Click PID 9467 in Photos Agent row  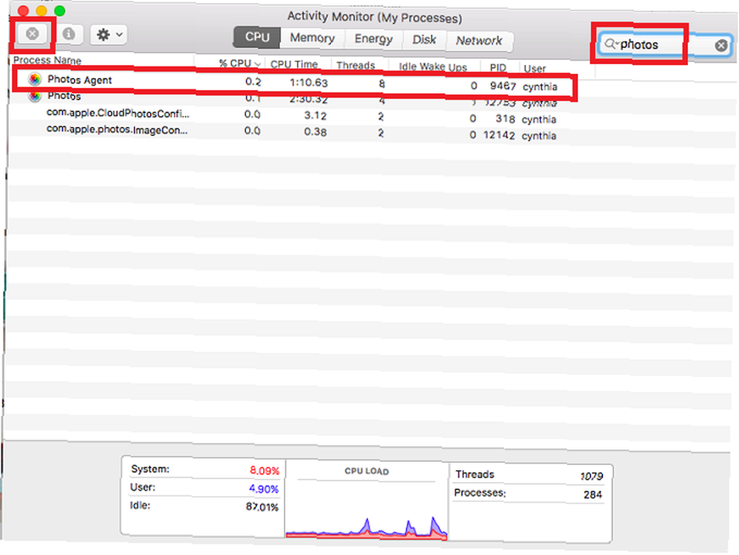(503, 86)
